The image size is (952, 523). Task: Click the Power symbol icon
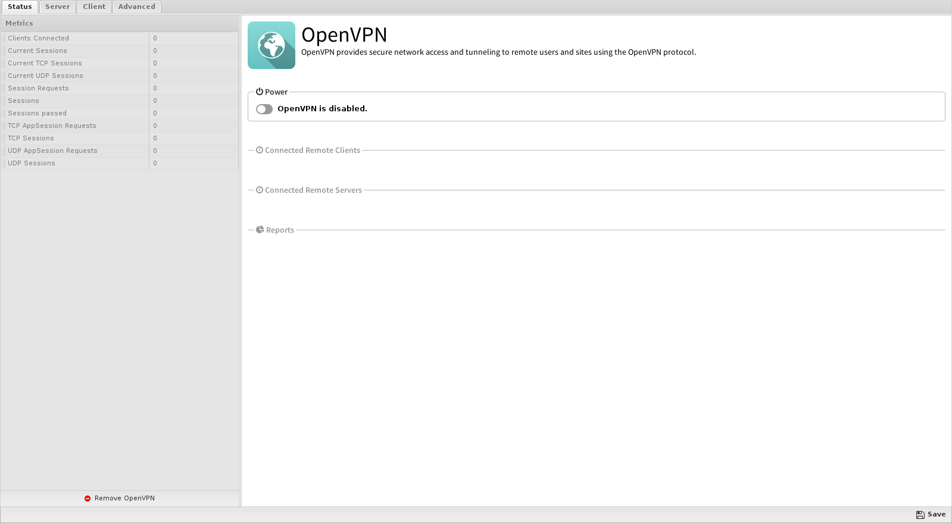tap(260, 92)
